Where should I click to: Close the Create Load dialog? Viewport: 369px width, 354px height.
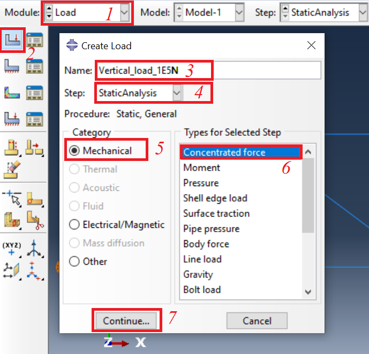pyautogui.click(x=311, y=45)
